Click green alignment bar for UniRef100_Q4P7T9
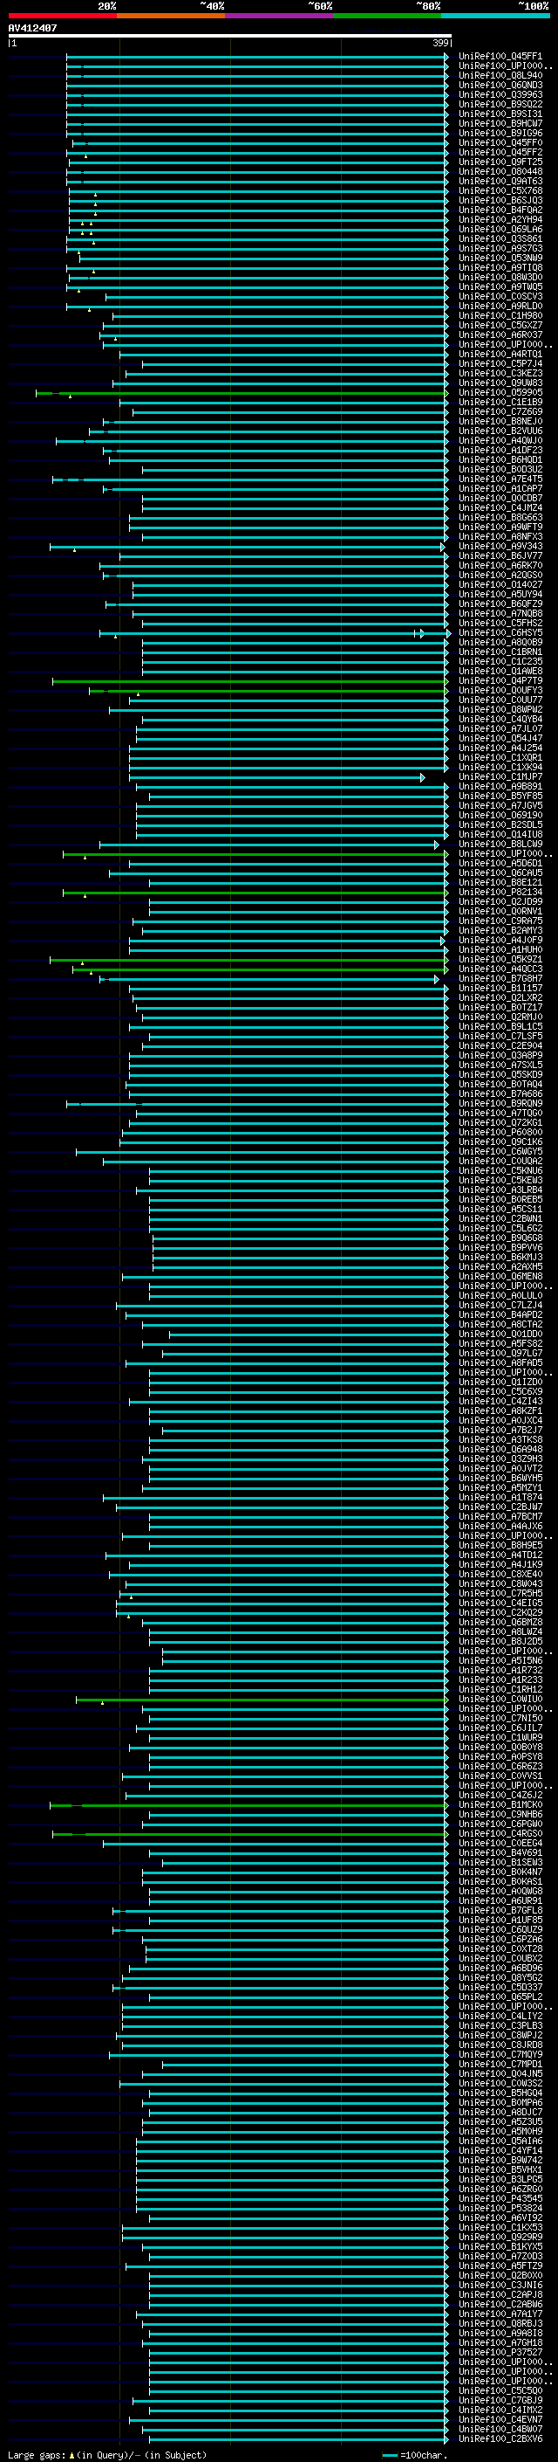558x2462 pixels. click(x=250, y=681)
